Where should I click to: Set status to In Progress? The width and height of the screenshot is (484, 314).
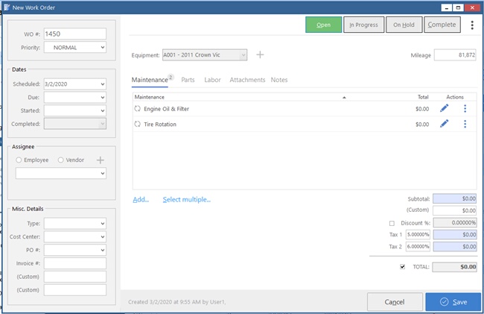[x=363, y=25]
